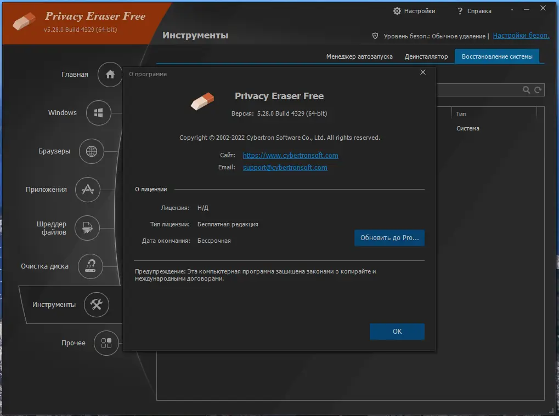Open the Приложения apps icon
The height and width of the screenshot is (416, 559).
(88, 190)
